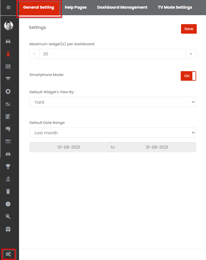Click the magnifier search sidebar icon
The image size is (206, 260).
(x=8, y=217)
